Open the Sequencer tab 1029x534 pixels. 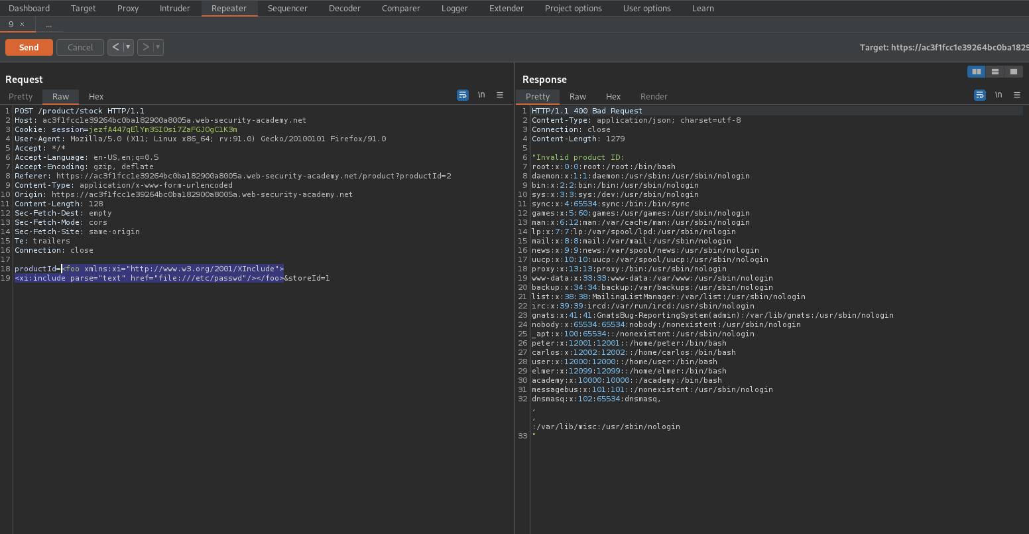(x=288, y=8)
